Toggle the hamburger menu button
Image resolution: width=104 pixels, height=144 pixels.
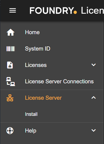(x=13, y=10)
